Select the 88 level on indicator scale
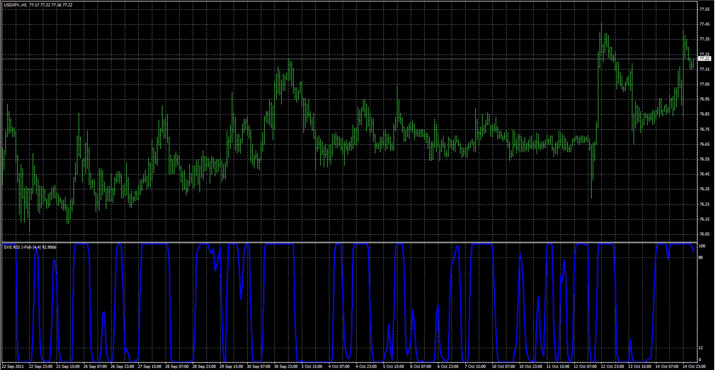 pyautogui.click(x=701, y=257)
